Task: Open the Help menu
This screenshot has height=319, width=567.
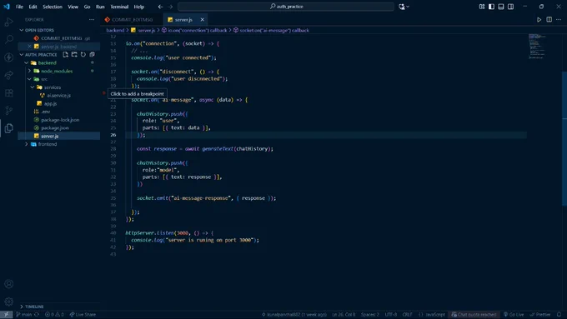Action: [139, 7]
